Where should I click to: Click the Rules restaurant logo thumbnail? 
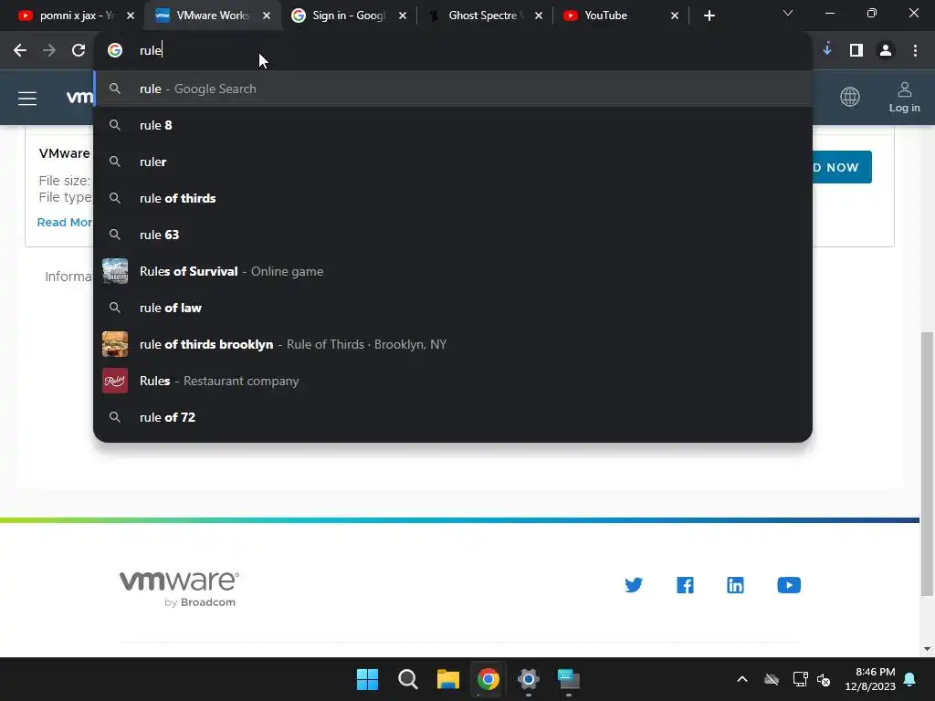tap(115, 381)
